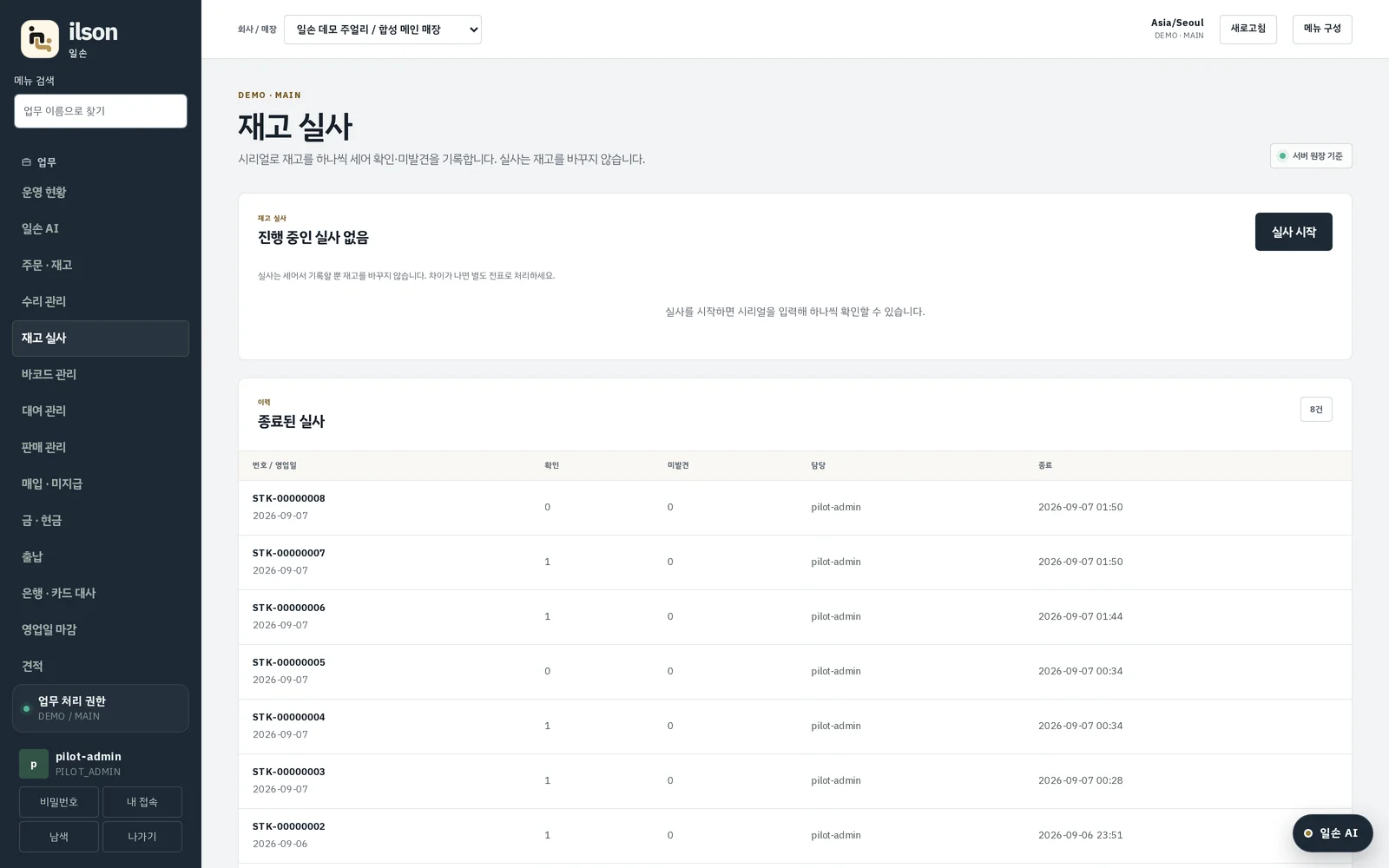Screen dimensions: 1389x868
Task: Open 주문 · 재고 menu
Action: click(101, 266)
